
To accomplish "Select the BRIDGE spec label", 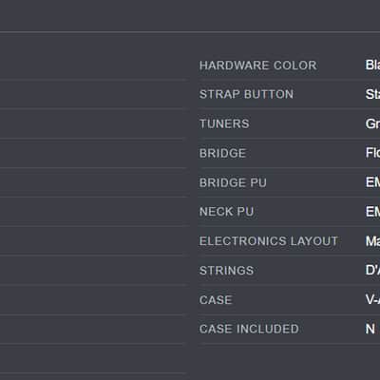I will coord(222,153).
